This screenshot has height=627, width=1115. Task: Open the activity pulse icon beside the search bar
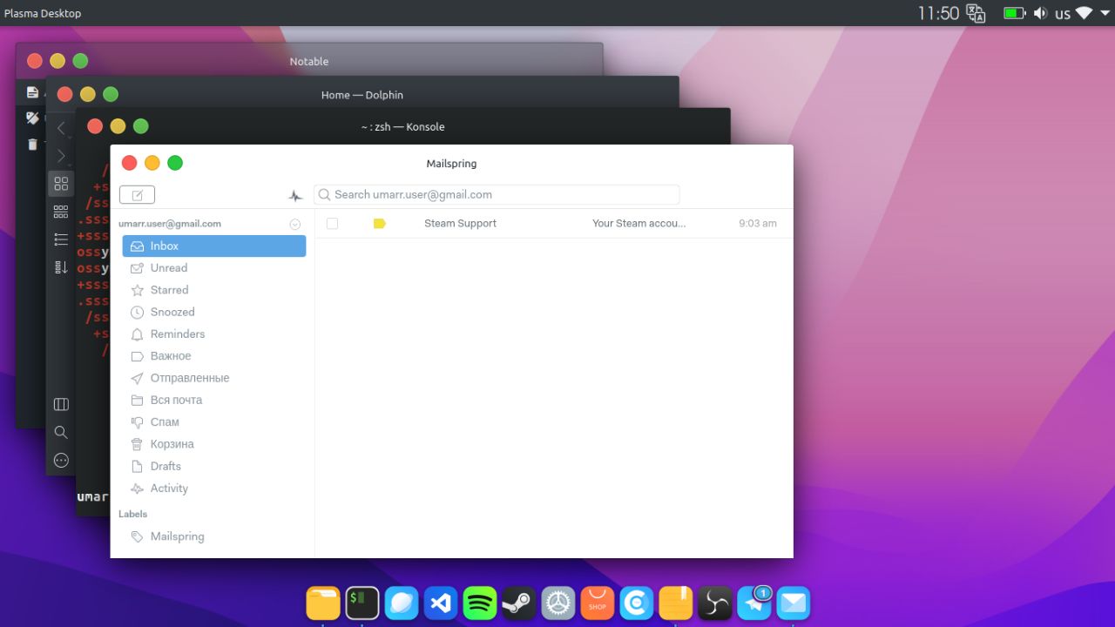pyautogui.click(x=295, y=196)
